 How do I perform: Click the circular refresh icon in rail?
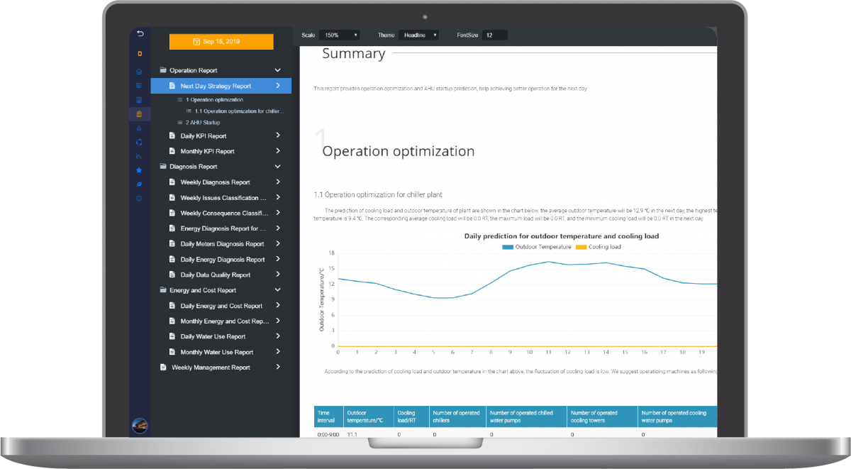(x=139, y=142)
